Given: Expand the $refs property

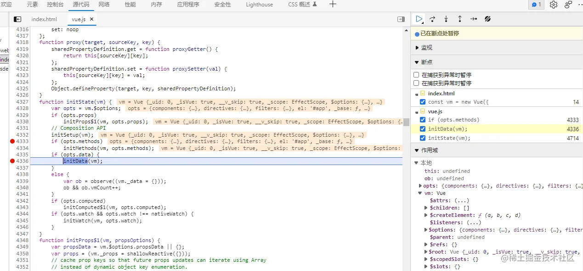Looking at the screenshot, I should (x=426, y=244).
